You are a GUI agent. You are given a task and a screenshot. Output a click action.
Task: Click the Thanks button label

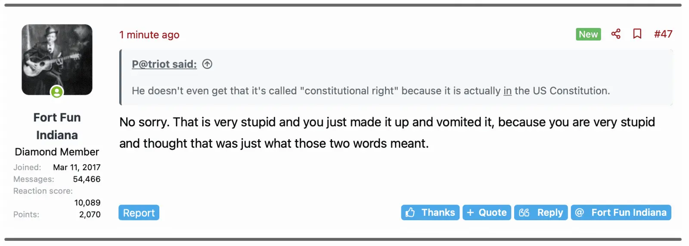[x=438, y=212]
